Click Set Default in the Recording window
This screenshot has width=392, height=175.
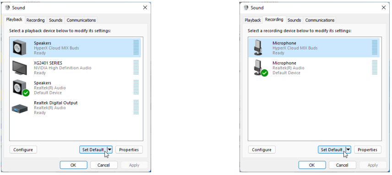pos(332,149)
